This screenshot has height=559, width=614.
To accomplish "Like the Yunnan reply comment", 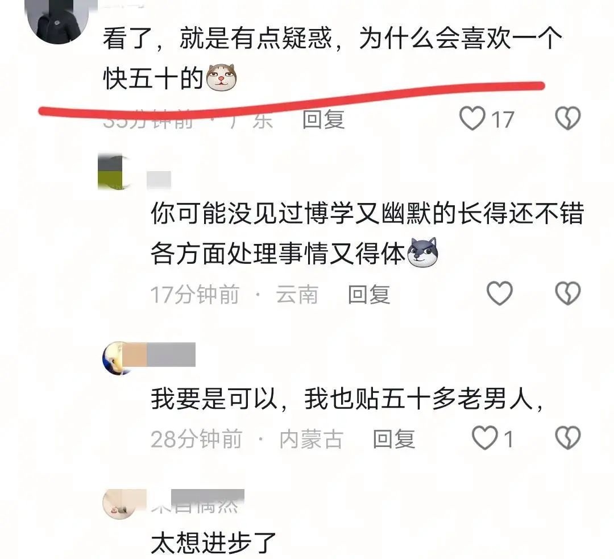I will pyautogui.click(x=499, y=293).
